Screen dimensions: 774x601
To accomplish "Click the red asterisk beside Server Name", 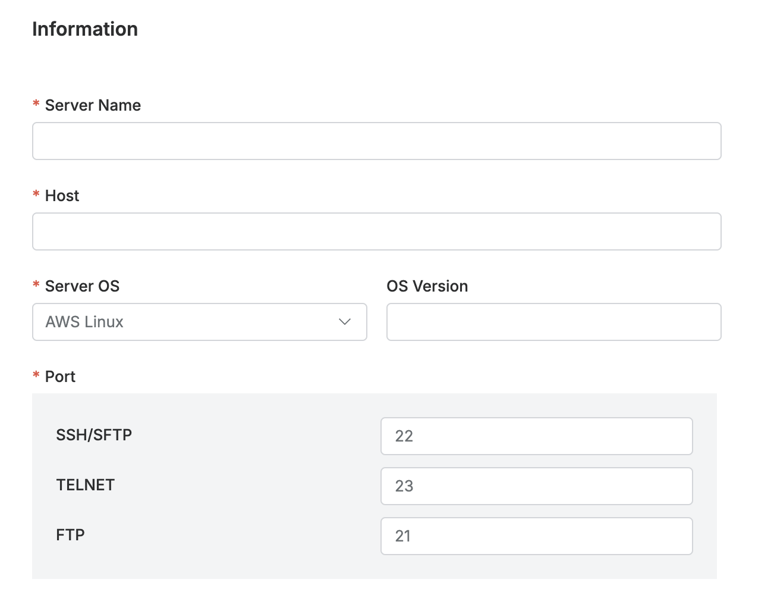I will (36, 105).
